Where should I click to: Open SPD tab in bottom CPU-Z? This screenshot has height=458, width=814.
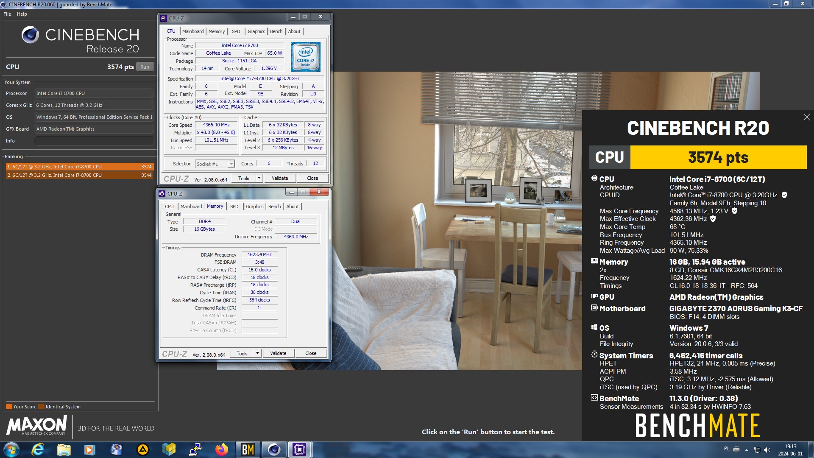click(x=234, y=207)
